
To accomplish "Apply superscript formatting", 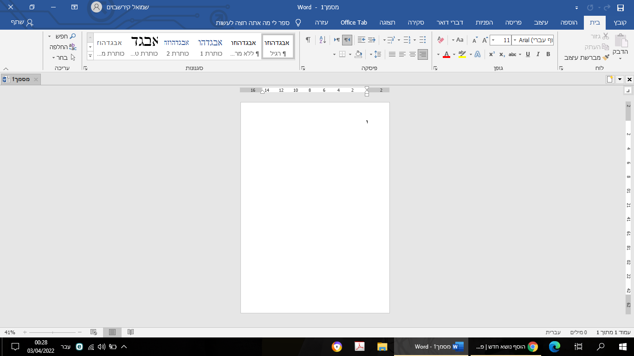I will tap(492, 54).
